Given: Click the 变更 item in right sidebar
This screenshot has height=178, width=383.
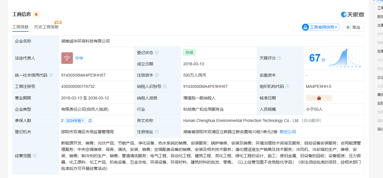Looking at the screenshot, I should [x=380, y=51].
